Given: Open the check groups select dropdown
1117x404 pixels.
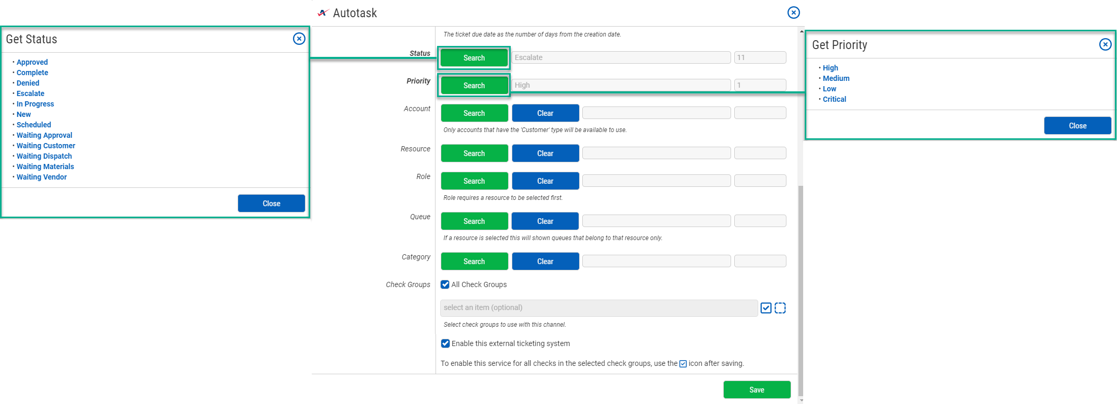Looking at the screenshot, I should pos(598,308).
